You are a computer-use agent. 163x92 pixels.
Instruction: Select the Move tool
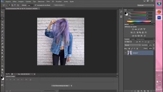2,12
